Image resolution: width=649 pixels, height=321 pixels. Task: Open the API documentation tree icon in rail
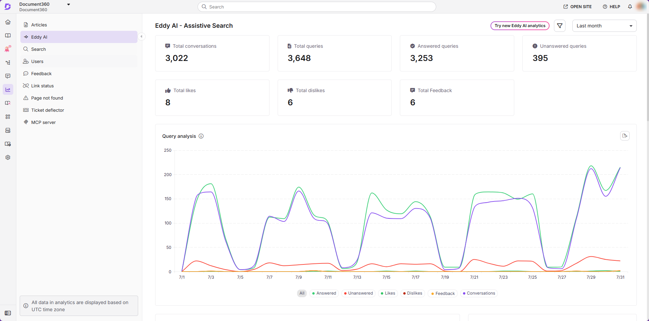[8, 63]
